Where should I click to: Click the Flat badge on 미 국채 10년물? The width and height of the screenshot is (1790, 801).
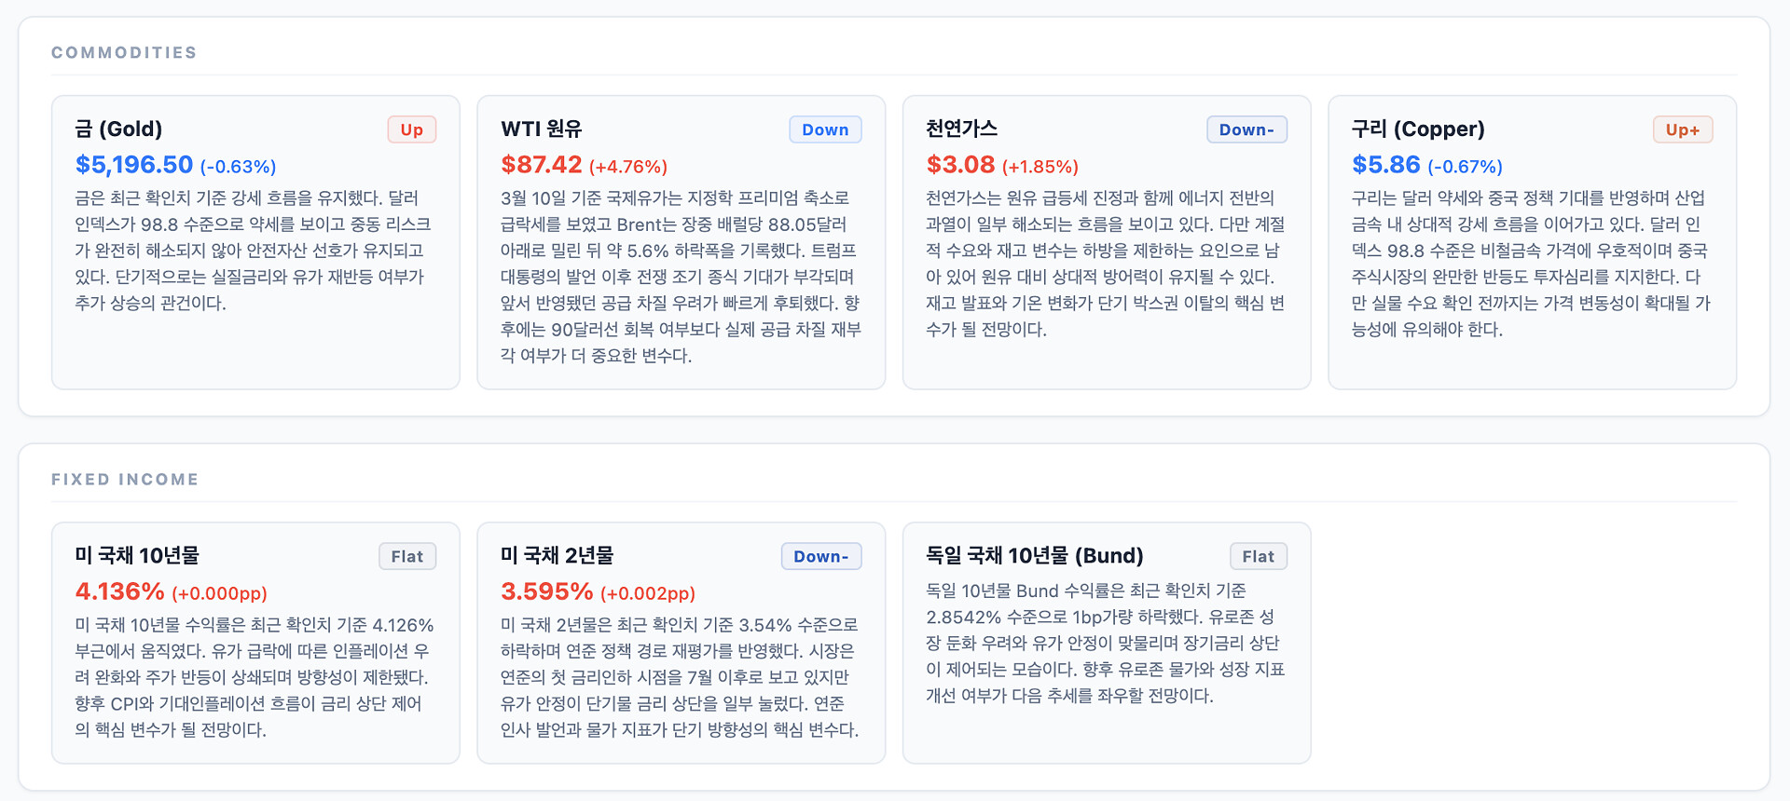[x=407, y=556]
